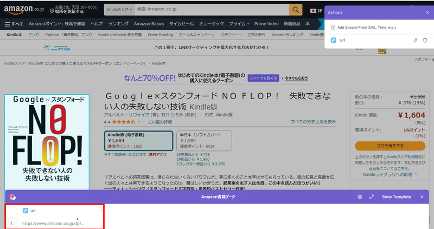Select the マンガ sub-navigation tab

34,35
